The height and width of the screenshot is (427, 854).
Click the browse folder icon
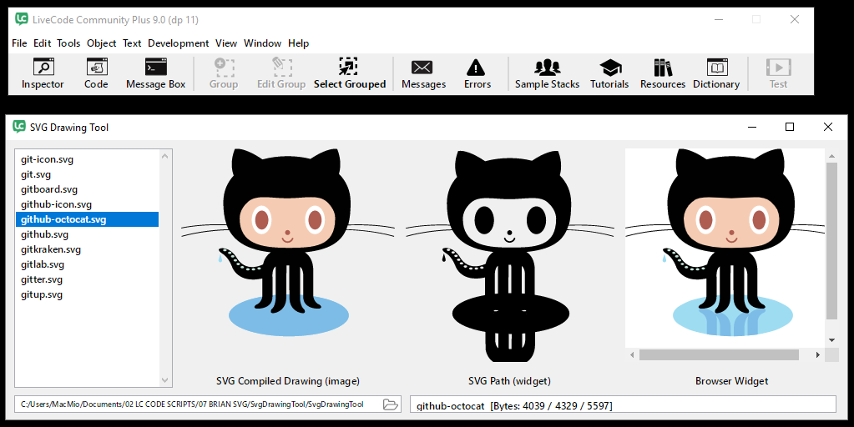coord(390,404)
